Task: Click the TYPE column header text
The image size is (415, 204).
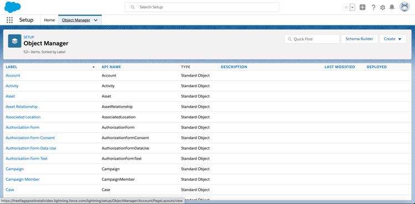Action: [185, 67]
